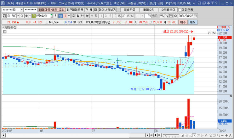Open help question mark in title bar
The width and height of the screenshot is (234, 139).
(216, 3)
